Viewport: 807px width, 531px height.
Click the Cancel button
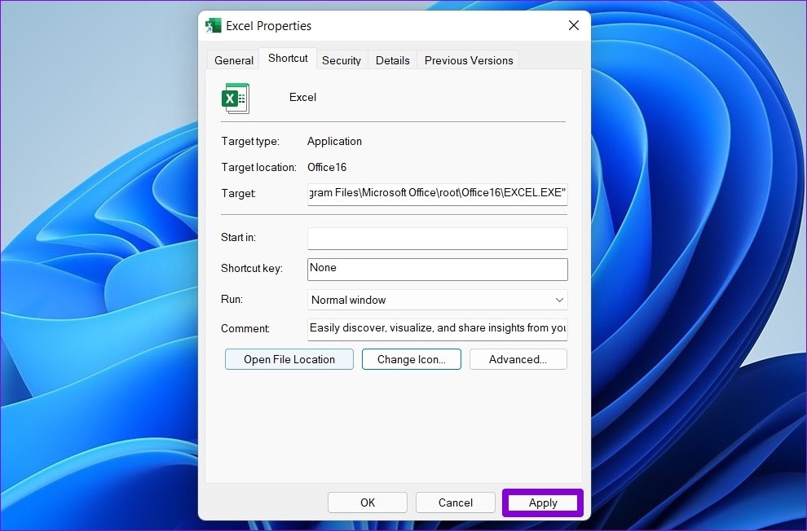tap(455, 502)
